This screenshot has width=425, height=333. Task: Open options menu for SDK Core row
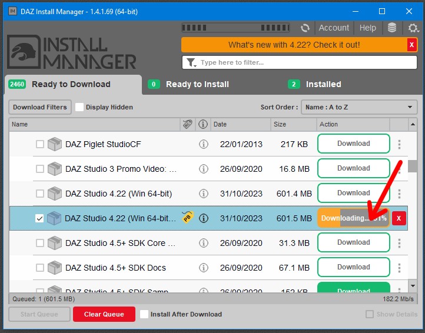tap(399, 243)
